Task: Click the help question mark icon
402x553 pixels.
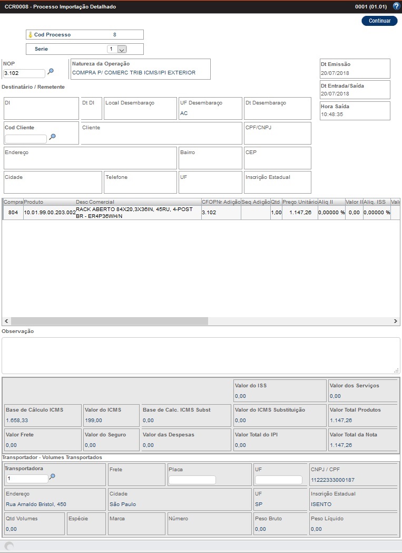Action: 396,7
